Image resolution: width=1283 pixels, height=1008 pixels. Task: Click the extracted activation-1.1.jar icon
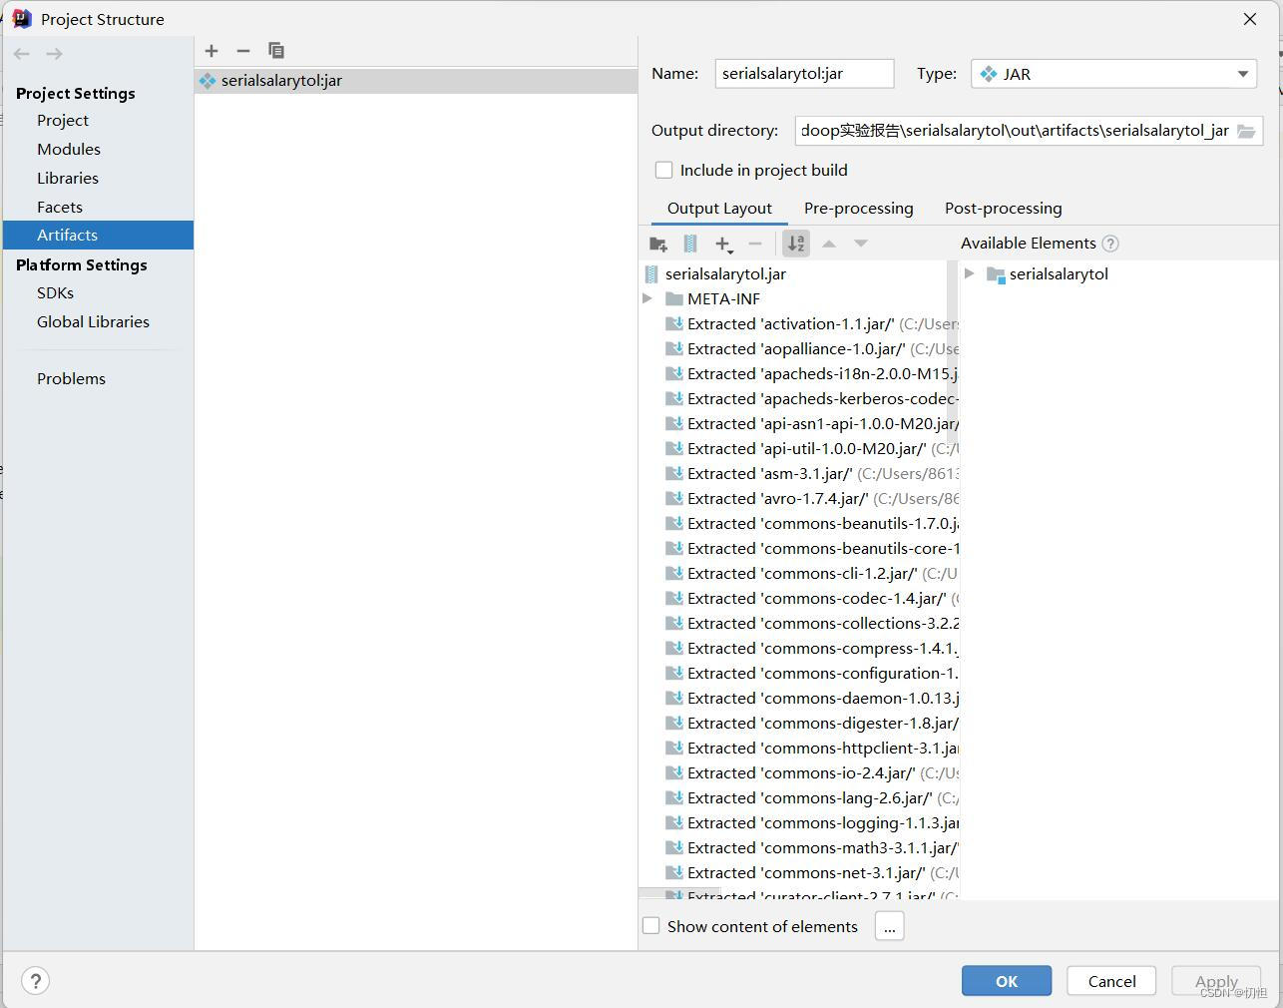point(674,324)
